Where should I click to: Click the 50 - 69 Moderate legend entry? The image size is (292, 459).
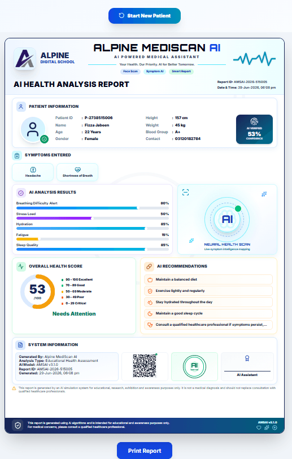(77, 291)
